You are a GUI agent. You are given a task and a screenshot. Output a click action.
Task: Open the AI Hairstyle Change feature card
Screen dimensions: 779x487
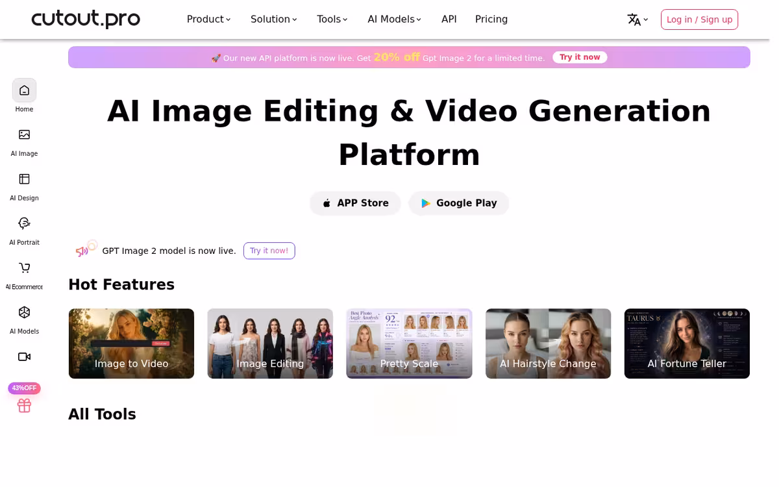(x=548, y=343)
